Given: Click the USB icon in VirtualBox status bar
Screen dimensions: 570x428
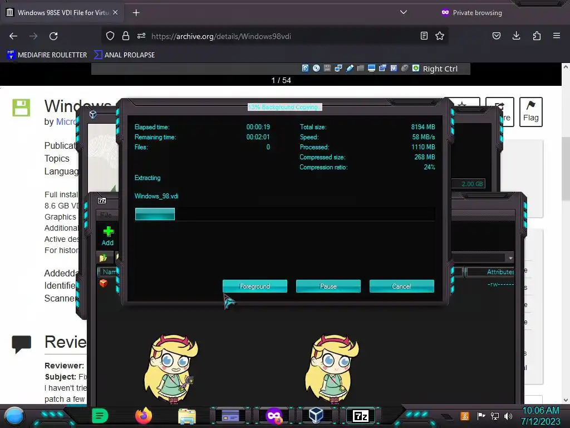Looking at the screenshot, I should 350,68.
